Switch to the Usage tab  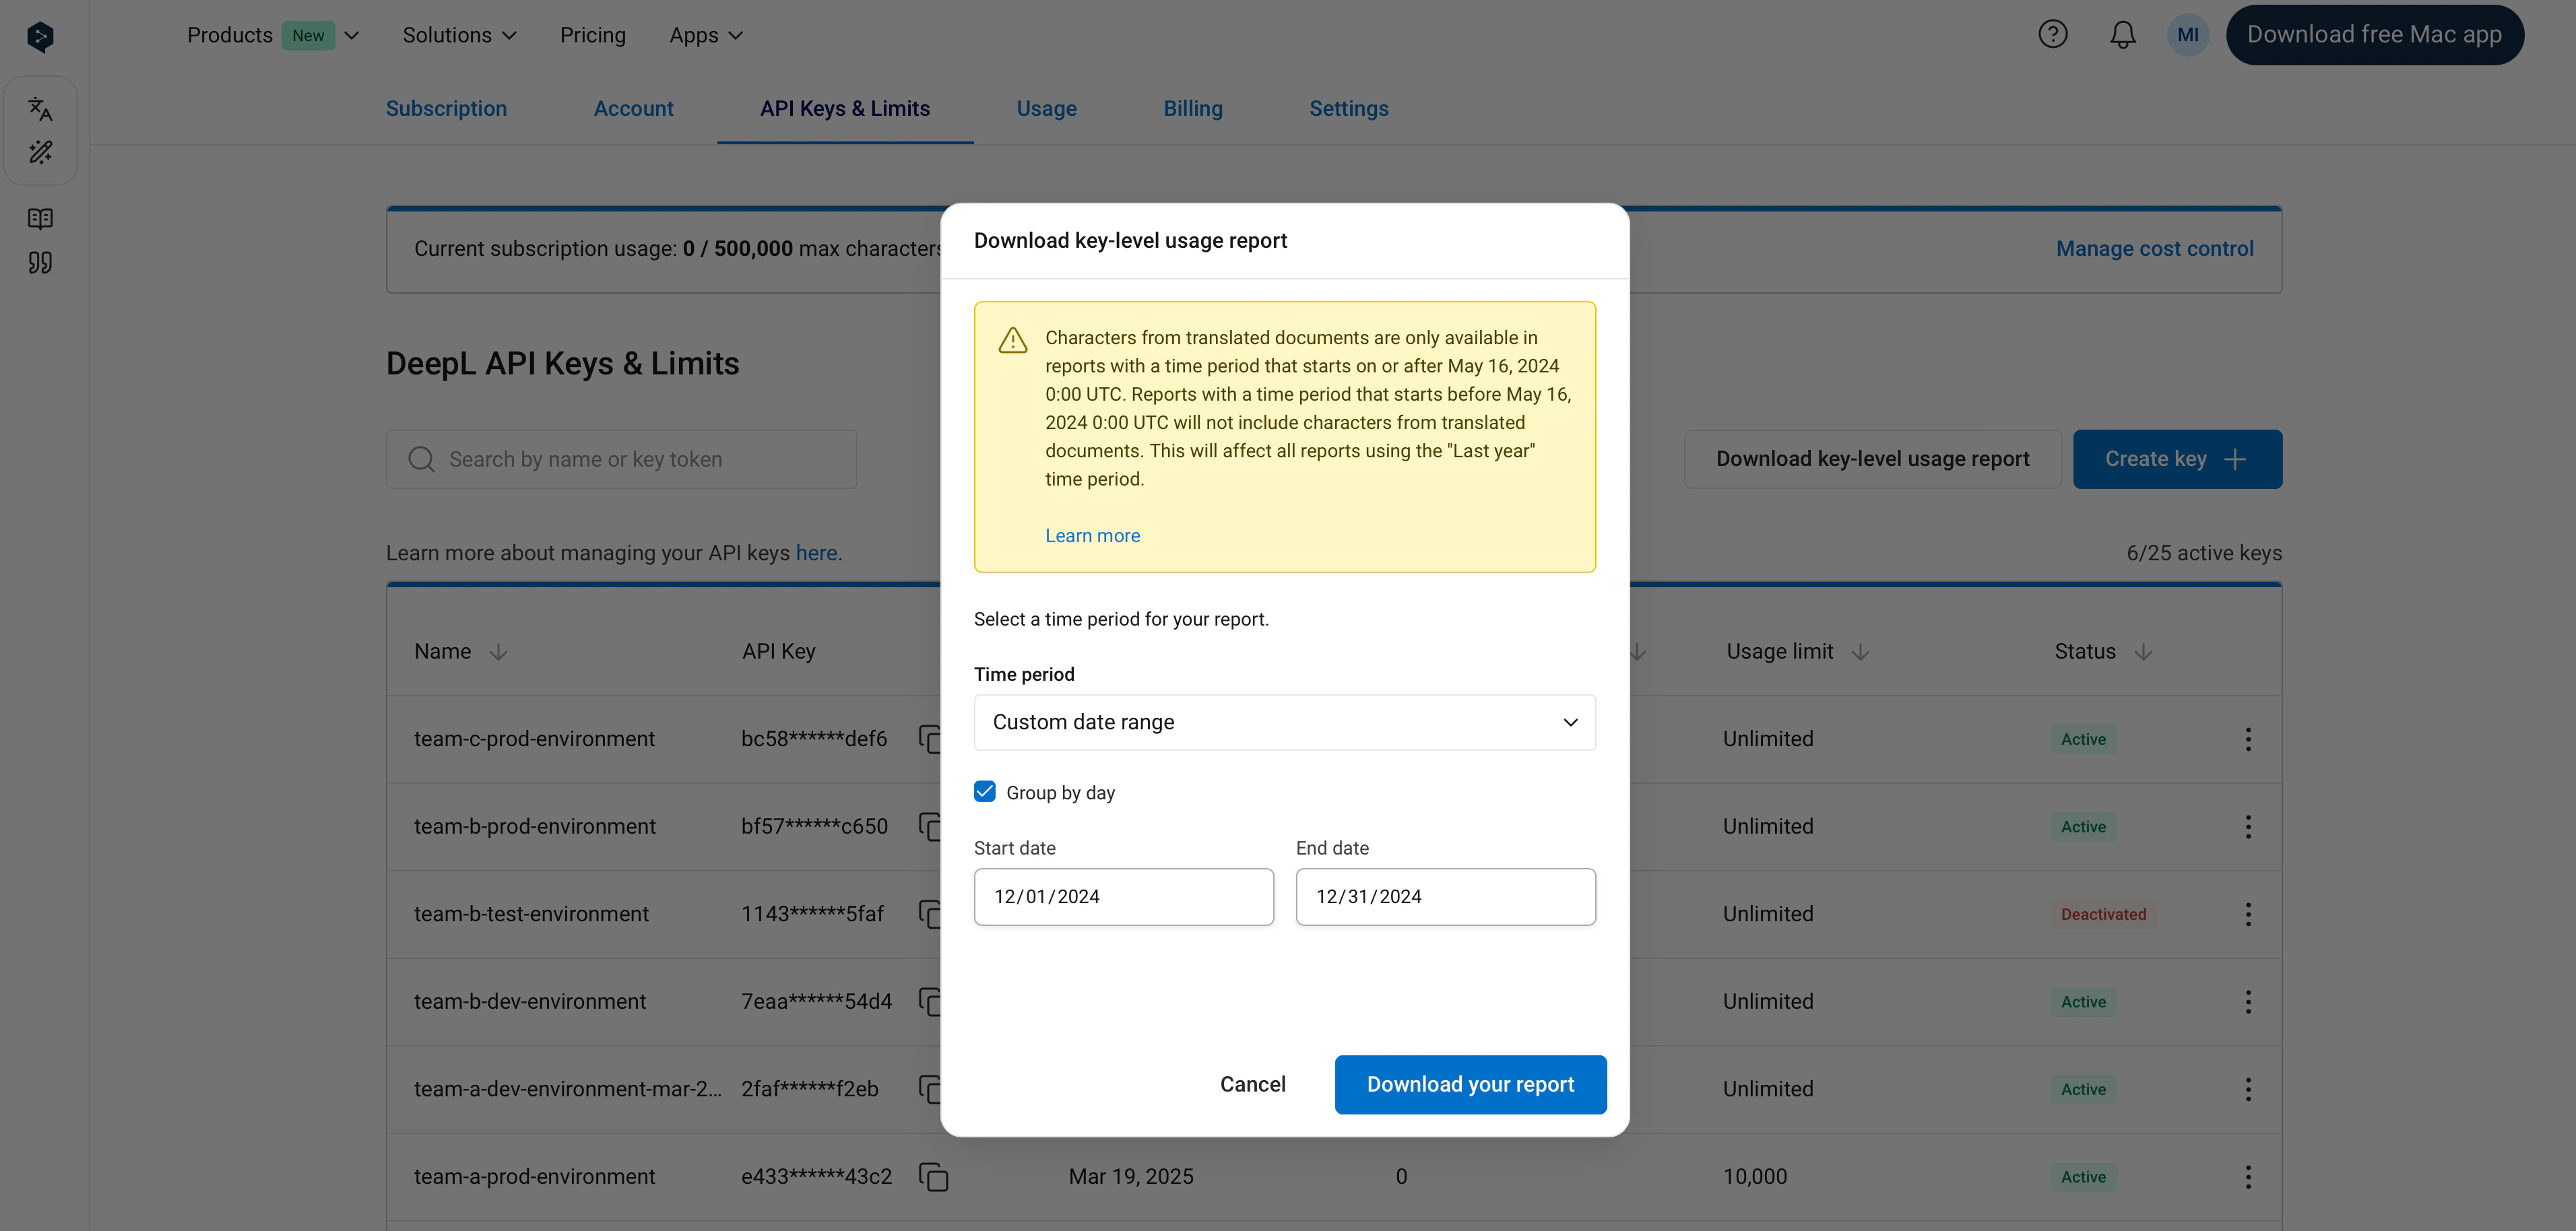[1046, 108]
